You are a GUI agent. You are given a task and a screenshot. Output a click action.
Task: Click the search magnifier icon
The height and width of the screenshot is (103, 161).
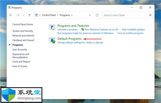click(x=150, y=15)
